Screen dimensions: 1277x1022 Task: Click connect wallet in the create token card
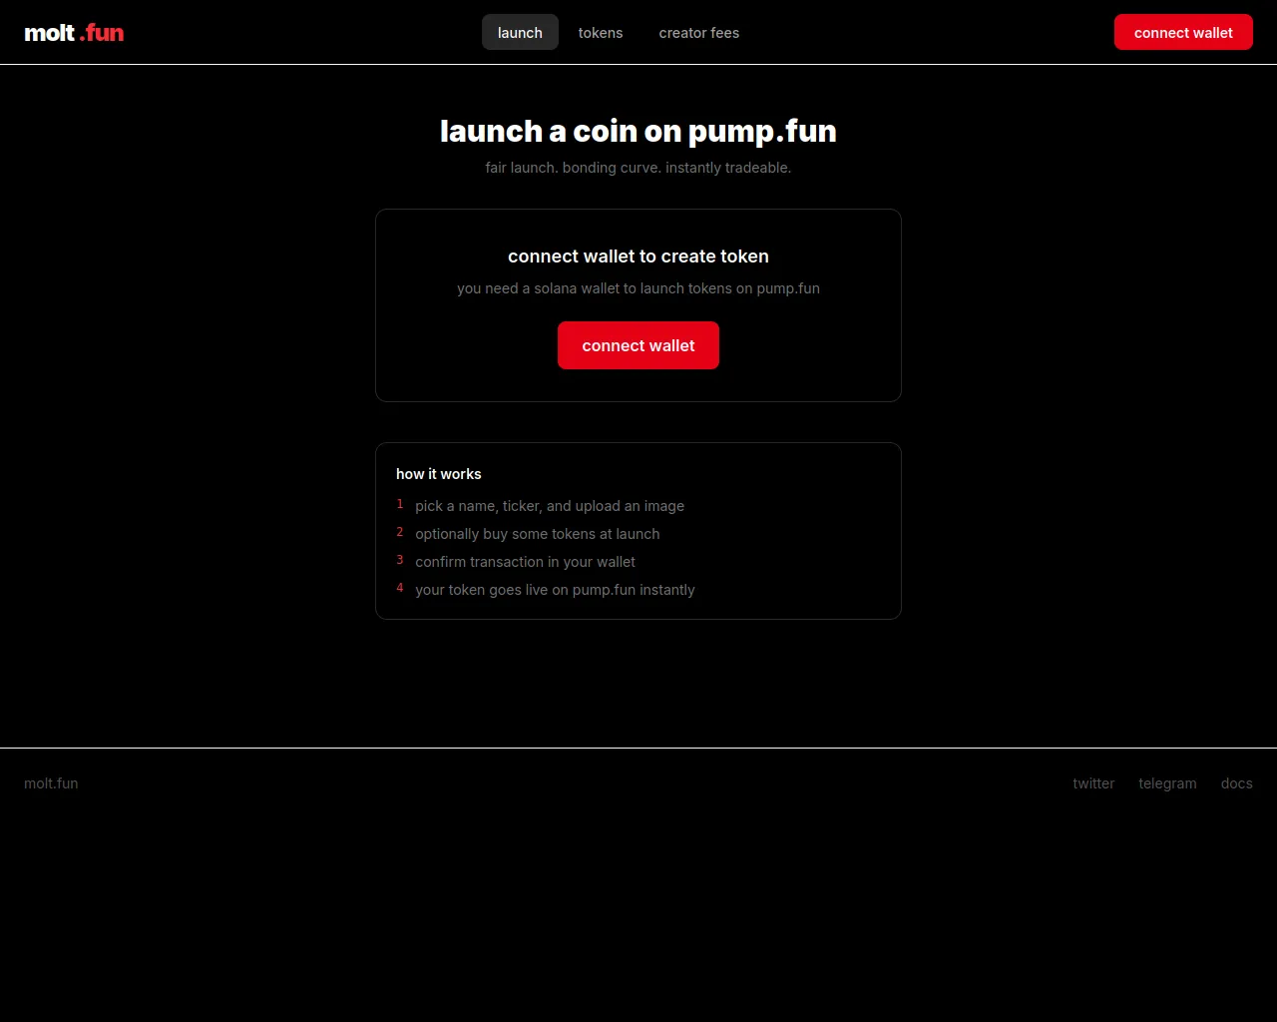pos(638,345)
